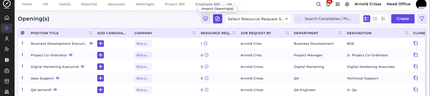Click the Import Opening(s) icon button
430x96 pixels.
tap(218, 19)
